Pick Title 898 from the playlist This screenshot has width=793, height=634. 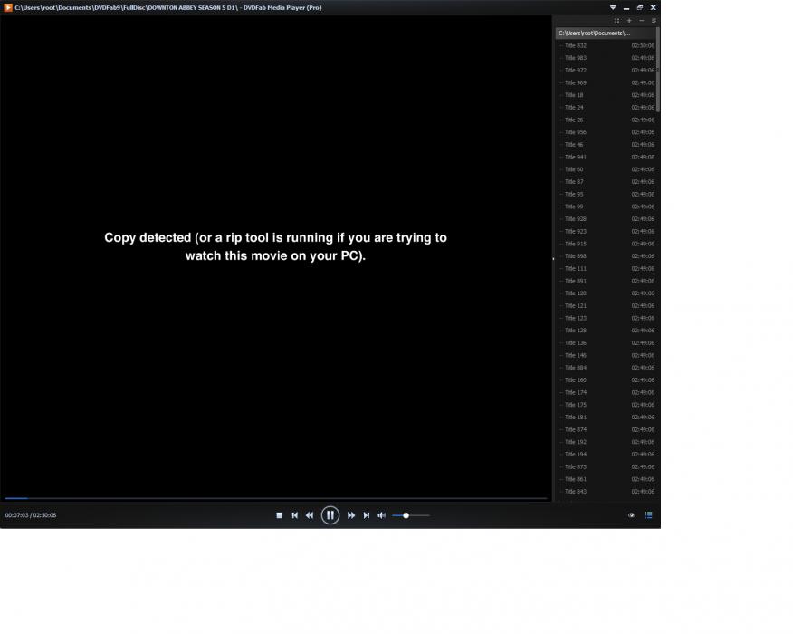[607, 256]
